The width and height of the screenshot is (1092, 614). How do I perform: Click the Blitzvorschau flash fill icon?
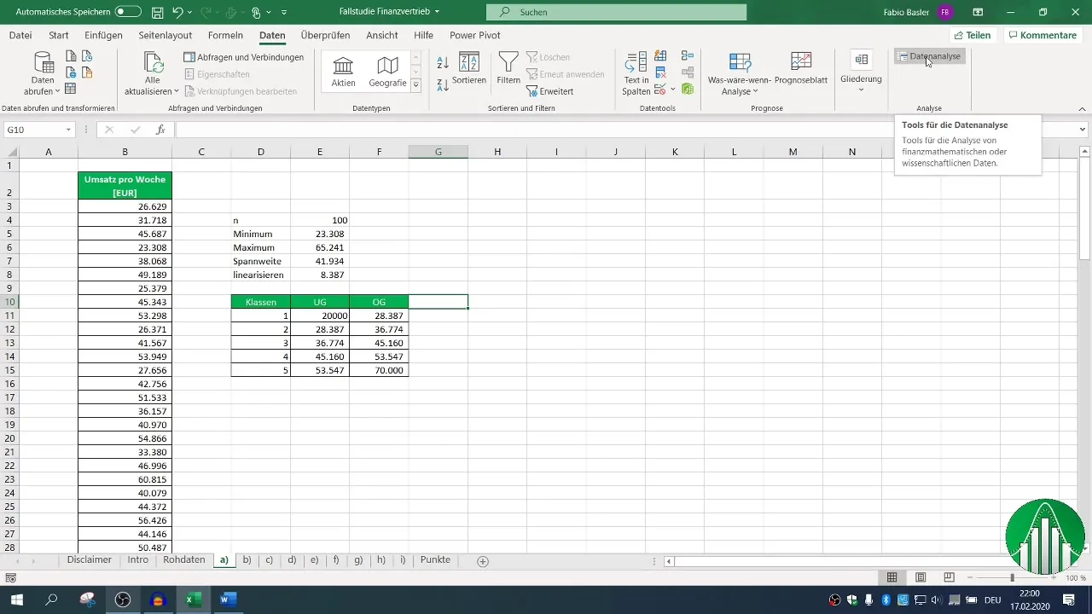pos(660,56)
